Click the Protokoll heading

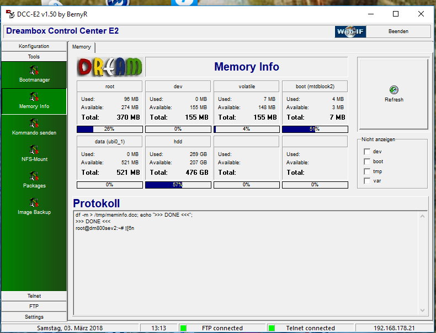tap(96, 203)
